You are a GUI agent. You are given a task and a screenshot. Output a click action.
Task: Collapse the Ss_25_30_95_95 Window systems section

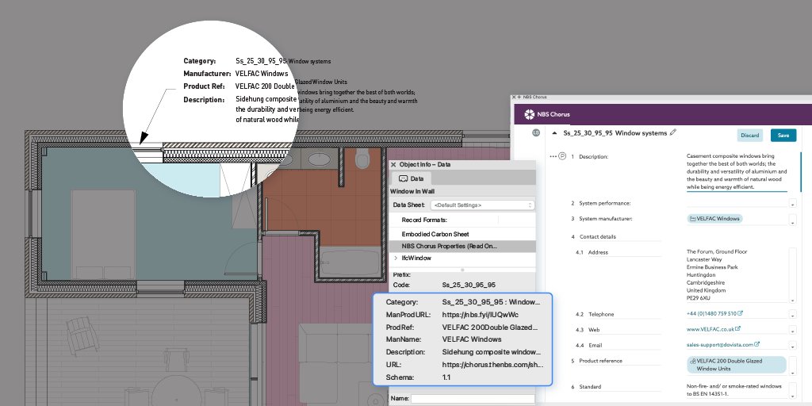[x=554, y=133]
